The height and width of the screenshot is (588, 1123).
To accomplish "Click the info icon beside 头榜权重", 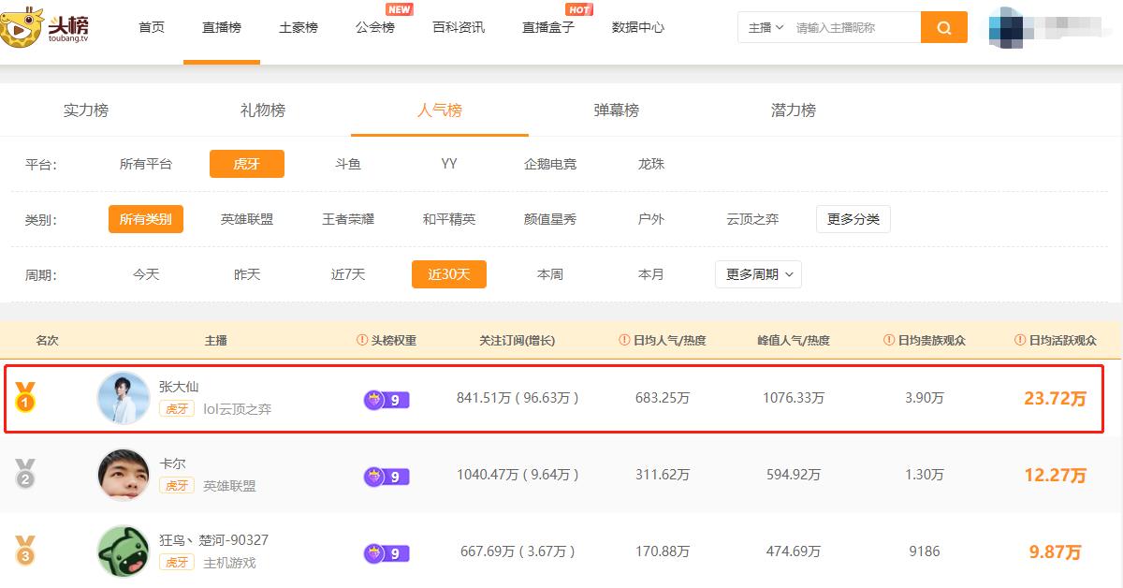I will 362,341.
